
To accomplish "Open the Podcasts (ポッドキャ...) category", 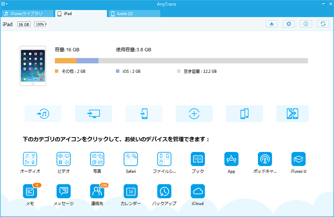I will tap(265, 159).
